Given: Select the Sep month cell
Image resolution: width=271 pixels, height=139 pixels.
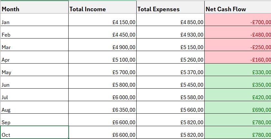Looking at the screenshot, I should tap(34, 122).
